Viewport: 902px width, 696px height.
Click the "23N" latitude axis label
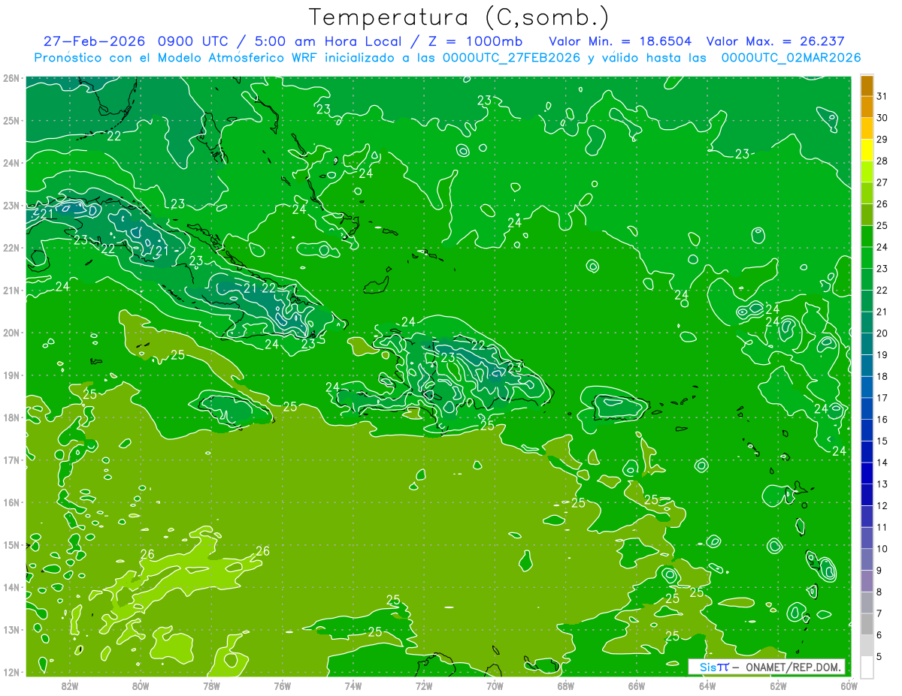(x=11, y=206)
